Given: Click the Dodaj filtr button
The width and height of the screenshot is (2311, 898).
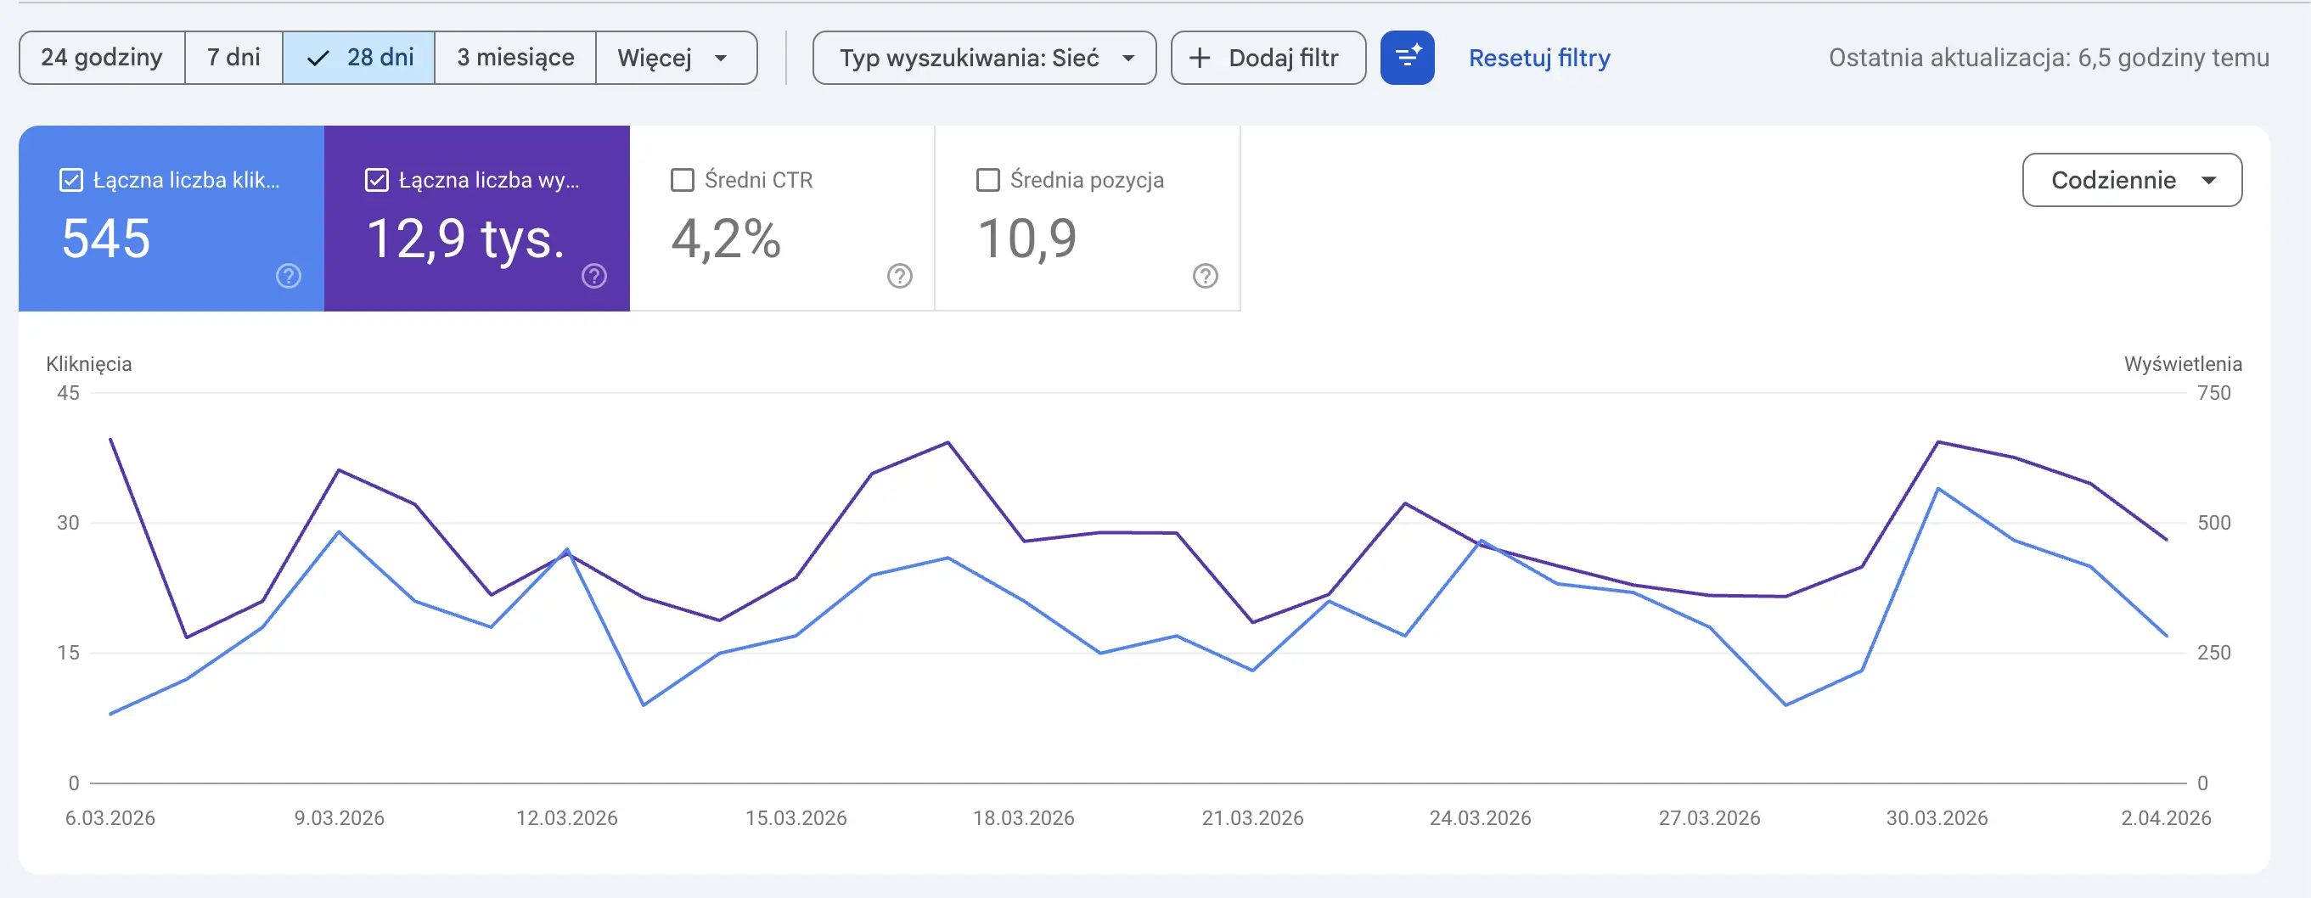Looking at the screenshot, I should (1268, 58).
